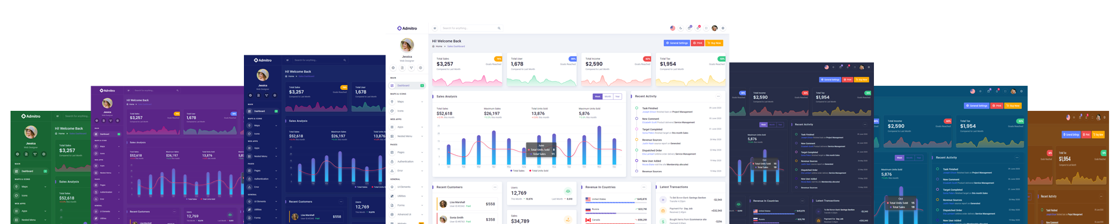Viewport: 1112px width, 224px height.
Task: Click Jessica's profile photo in white dashboard
Action: point(407,45)
